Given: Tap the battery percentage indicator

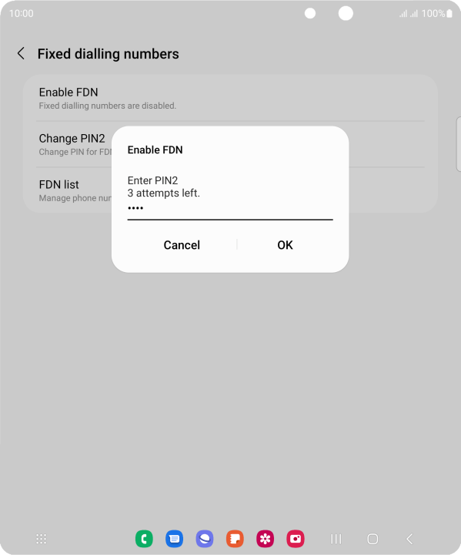Looking at the screenshot, I should coord(437,13).
